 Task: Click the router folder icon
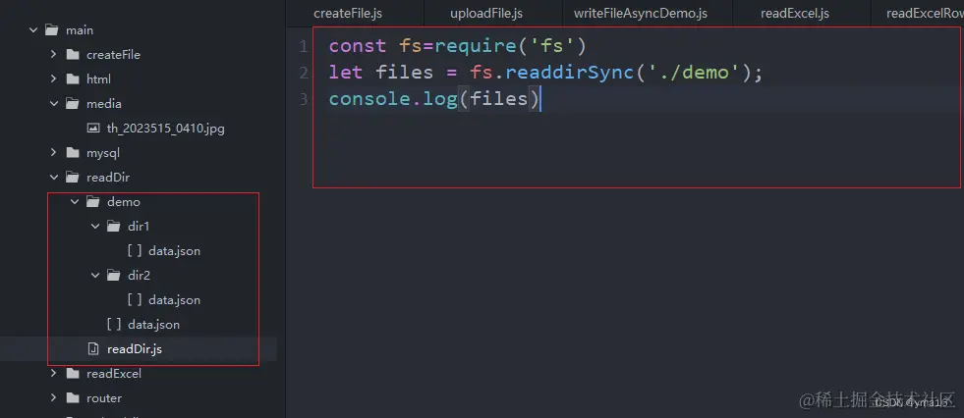click(x=73, y=398)
